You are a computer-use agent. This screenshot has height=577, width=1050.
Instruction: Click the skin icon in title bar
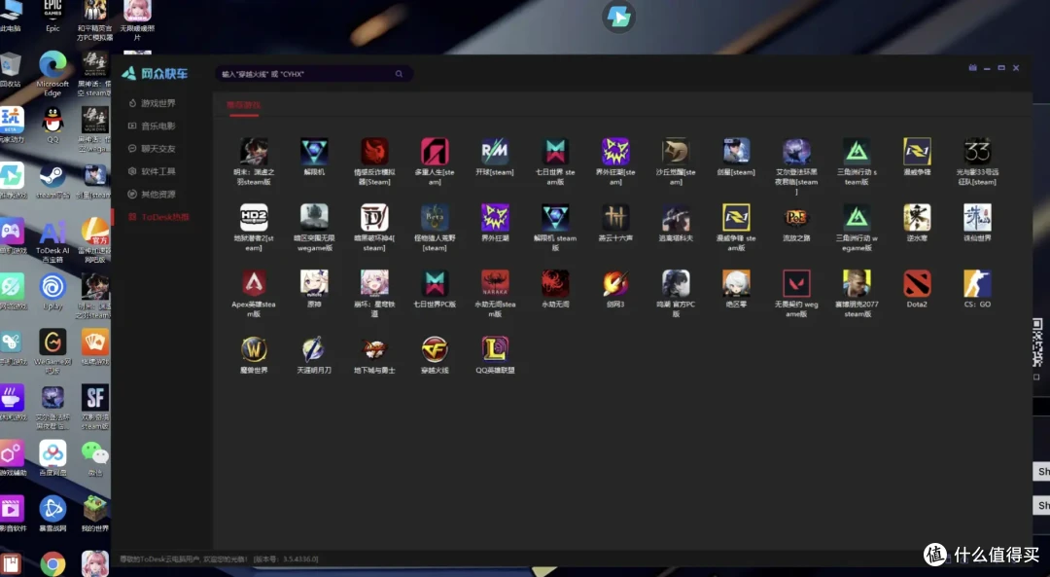[x=972, y=68]
